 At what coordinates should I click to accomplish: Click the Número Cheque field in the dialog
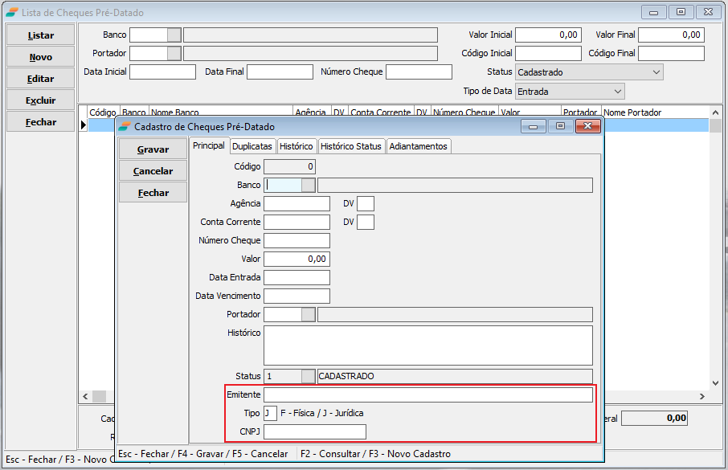[x=297, y=240]
